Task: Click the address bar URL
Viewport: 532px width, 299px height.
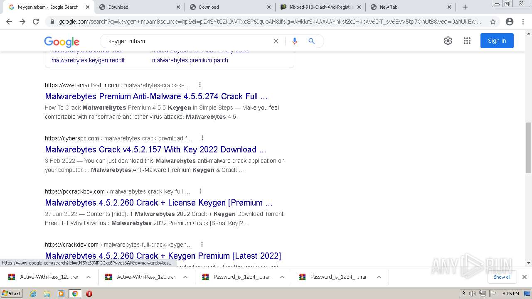Action: coord(270,22)
